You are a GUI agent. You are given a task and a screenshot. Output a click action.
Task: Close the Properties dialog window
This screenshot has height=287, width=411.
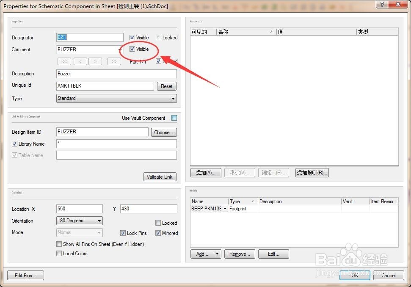pos(398,4)
